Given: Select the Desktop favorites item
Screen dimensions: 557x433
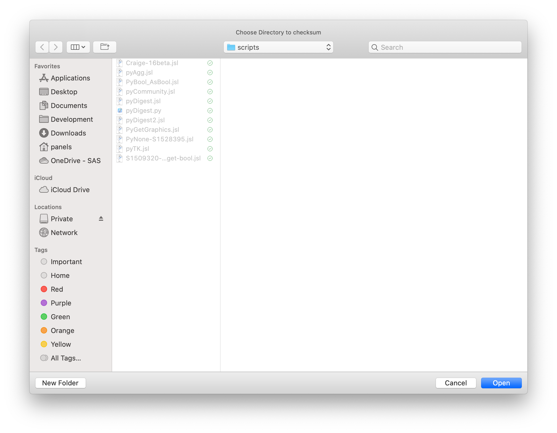Looking at the screenshot, I should click(64, 91).
